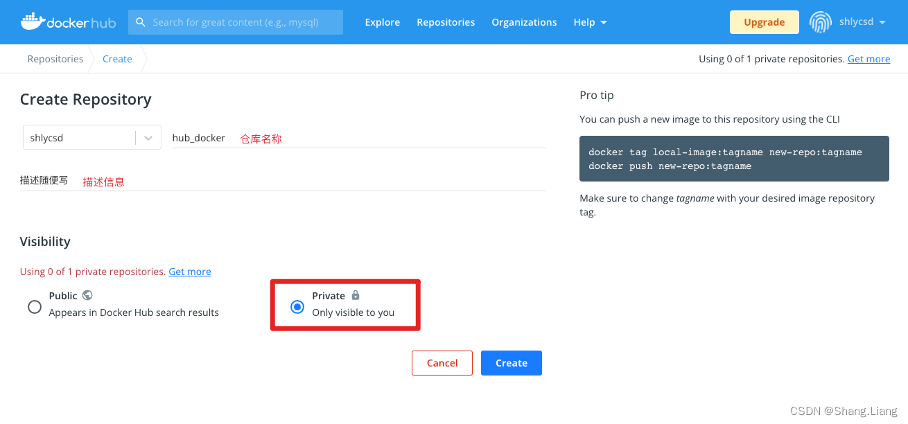
Task: Open the shlycsd account menu
Action: point(862,22)
